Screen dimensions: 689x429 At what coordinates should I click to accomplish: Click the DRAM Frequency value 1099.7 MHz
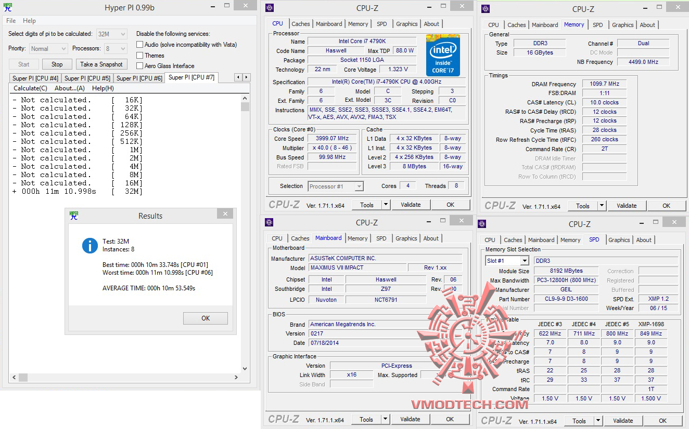point(604,84)
